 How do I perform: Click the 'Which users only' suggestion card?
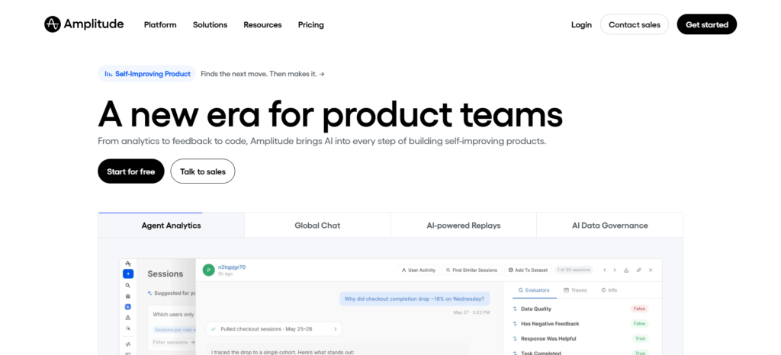pos(172,327)
